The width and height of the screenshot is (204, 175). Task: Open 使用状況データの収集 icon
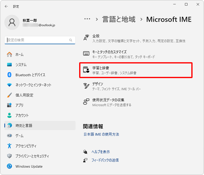86,102
